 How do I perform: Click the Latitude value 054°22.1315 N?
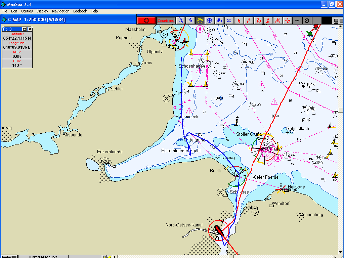[x=17, y=38]
